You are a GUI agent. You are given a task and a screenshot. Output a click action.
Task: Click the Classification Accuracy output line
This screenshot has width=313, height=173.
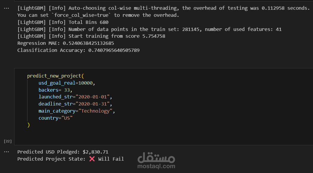78,50
